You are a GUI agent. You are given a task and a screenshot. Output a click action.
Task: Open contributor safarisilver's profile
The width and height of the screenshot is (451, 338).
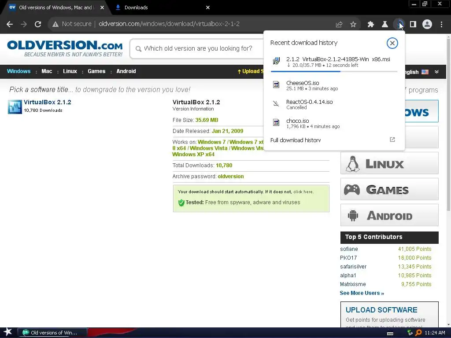click(x=353, y=267)
